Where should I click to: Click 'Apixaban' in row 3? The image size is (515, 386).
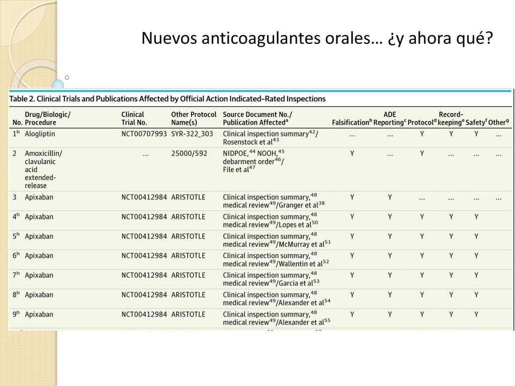(x=39, y=197)
